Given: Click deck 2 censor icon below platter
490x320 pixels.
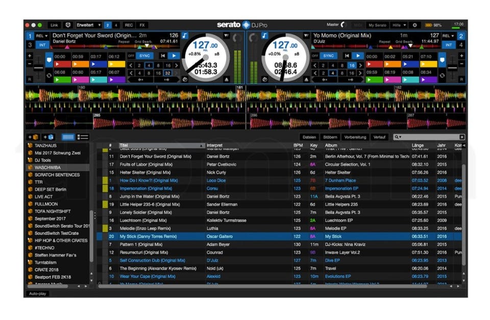Looking at the screenshot, I should coord(265,80).
